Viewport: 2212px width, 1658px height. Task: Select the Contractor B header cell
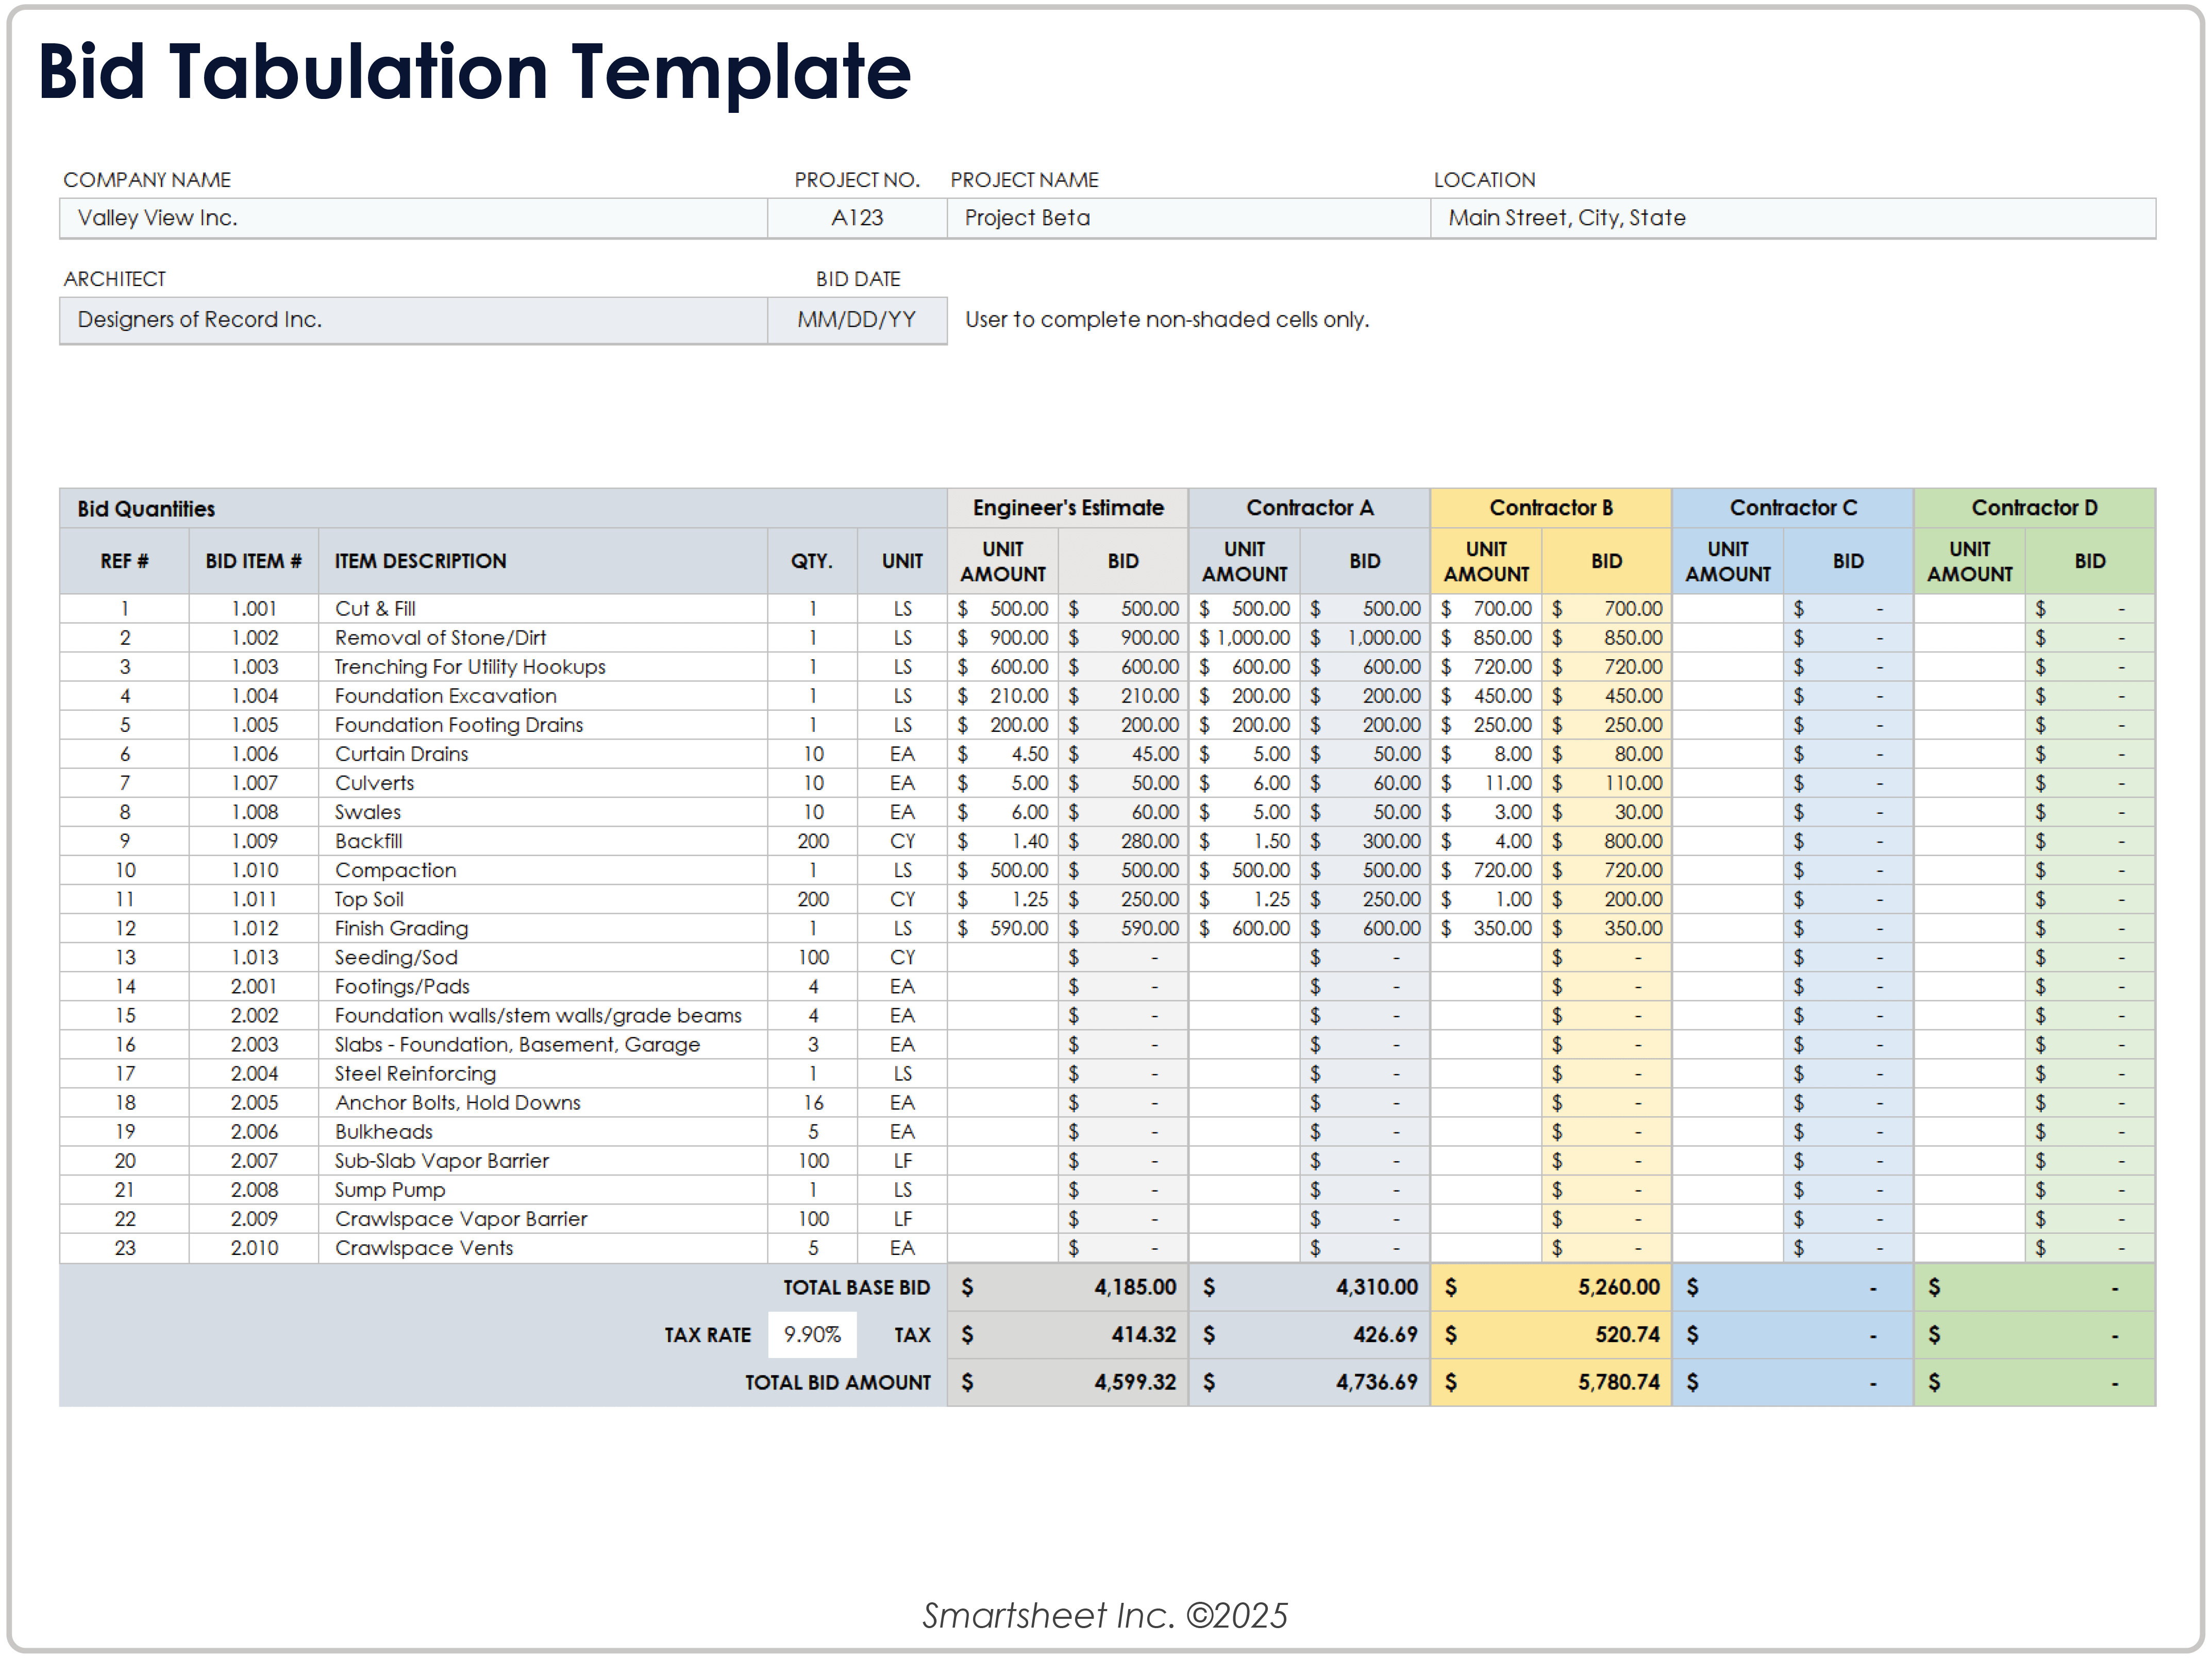[x=1550, y=508]
